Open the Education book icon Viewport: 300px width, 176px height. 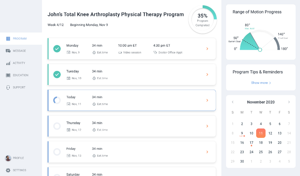point(8,75)
